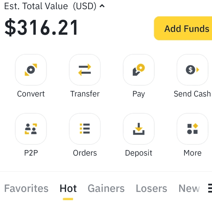Select the Send Cash dollar icon
The height and width of the screenshot is (202, 212).
pyautogui.click(x=193, y=70)
